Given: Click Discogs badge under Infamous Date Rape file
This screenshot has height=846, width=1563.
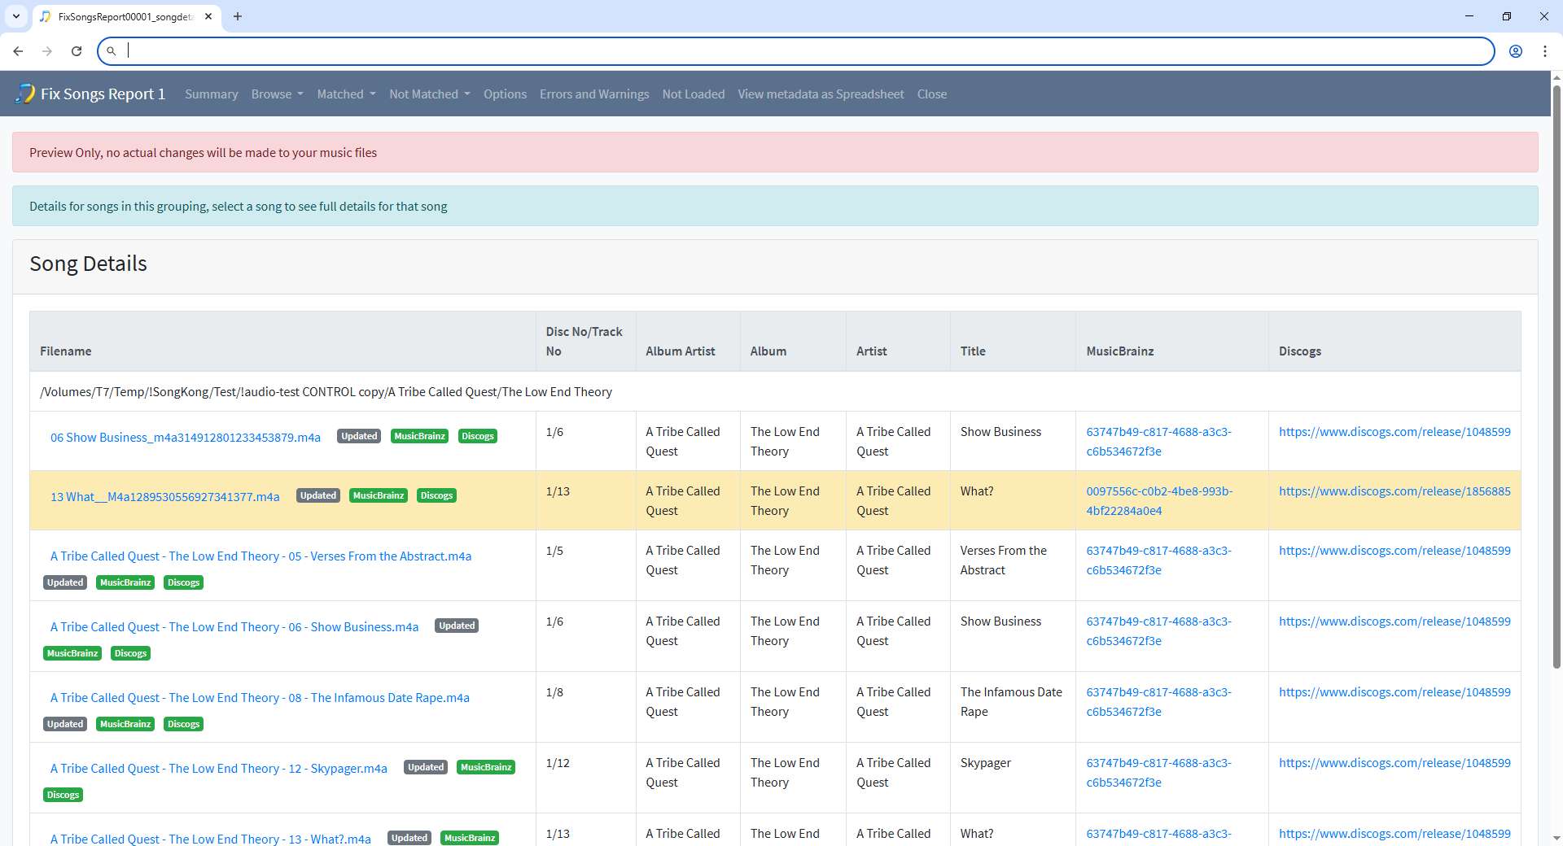Looking at the screenshot, I should point(183,725).
